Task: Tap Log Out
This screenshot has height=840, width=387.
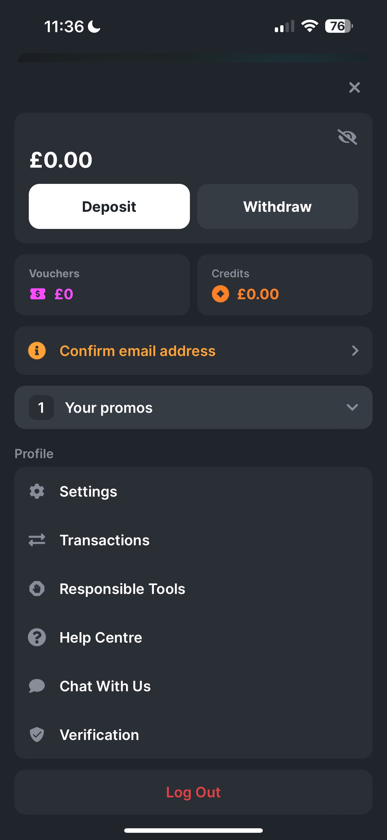Action: click(x=193, y=792)
